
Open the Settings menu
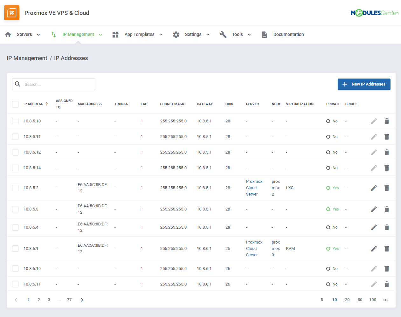click(193, 34)
